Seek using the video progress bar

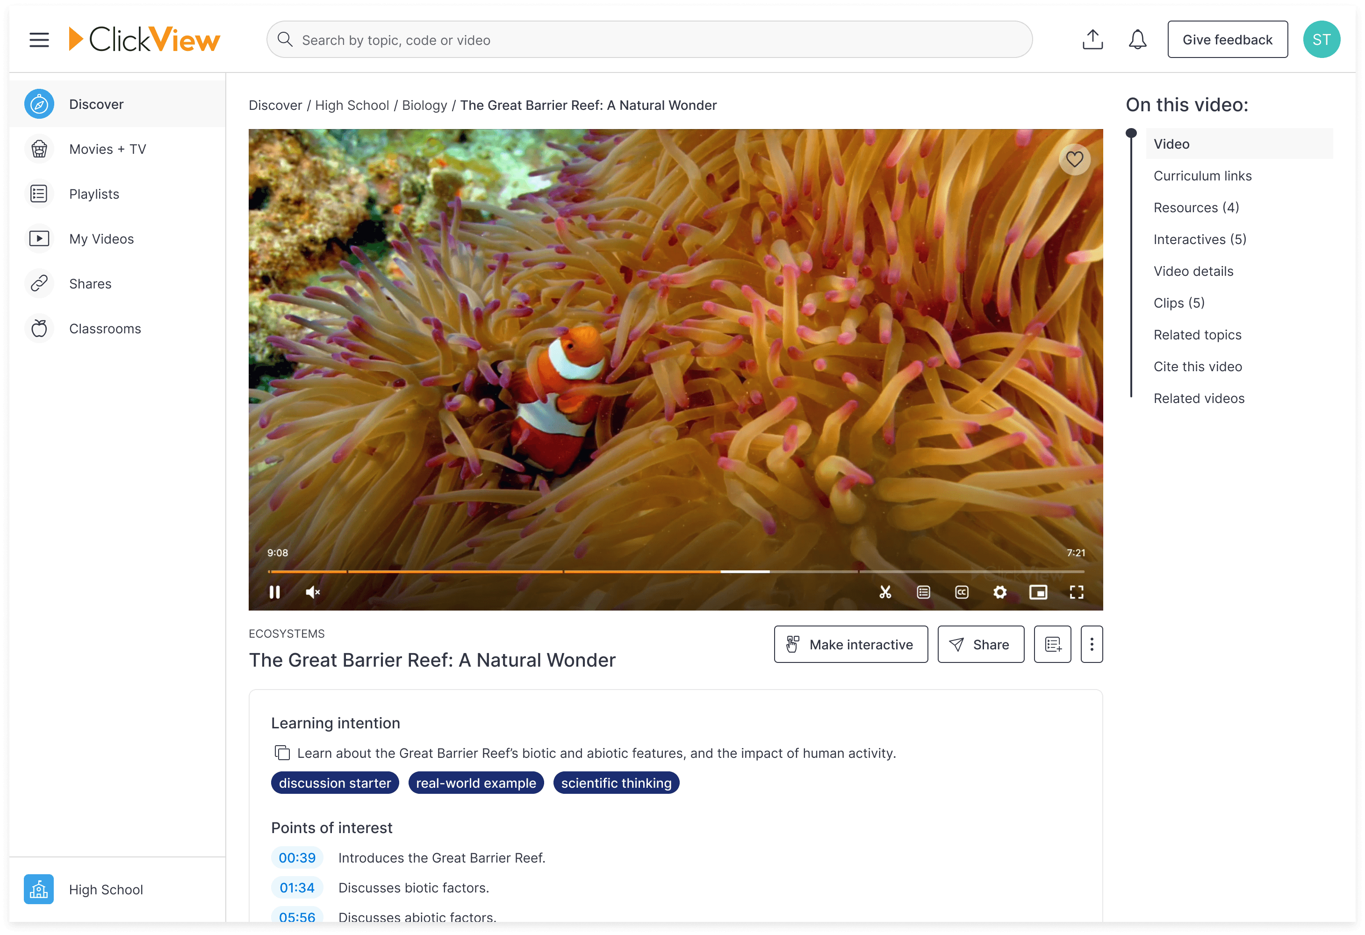pyautogui.click(x=675, y=571)
